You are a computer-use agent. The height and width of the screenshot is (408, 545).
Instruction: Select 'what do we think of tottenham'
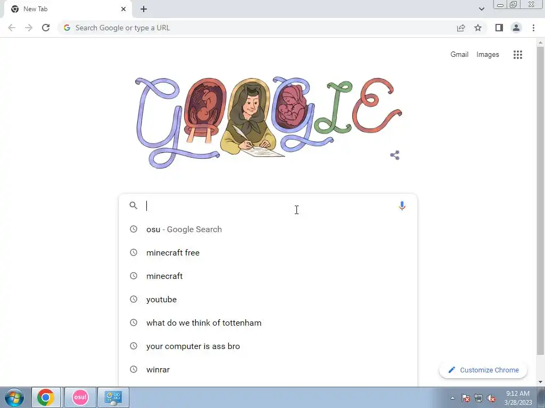pos(268,322)
